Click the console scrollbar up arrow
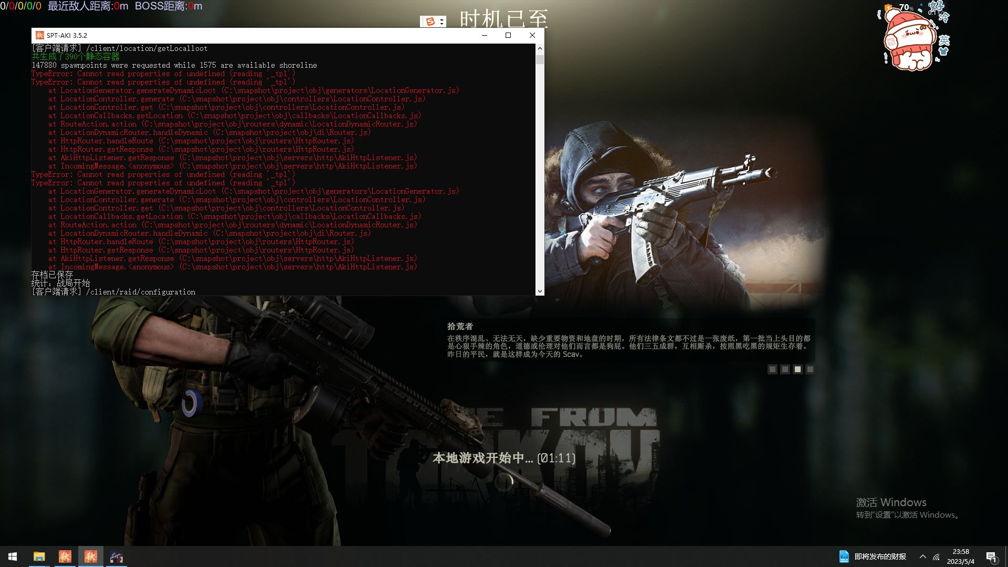1008x567 pixels. point(540,48)
